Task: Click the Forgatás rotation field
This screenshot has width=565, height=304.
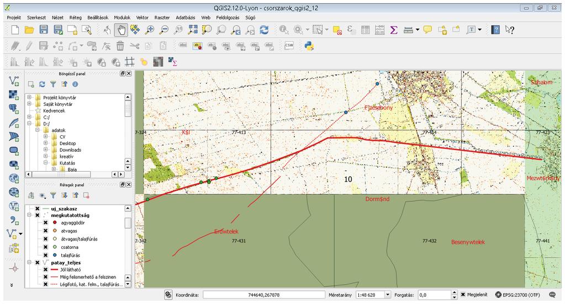Action: pyautogui.click(x=435, y=295)
